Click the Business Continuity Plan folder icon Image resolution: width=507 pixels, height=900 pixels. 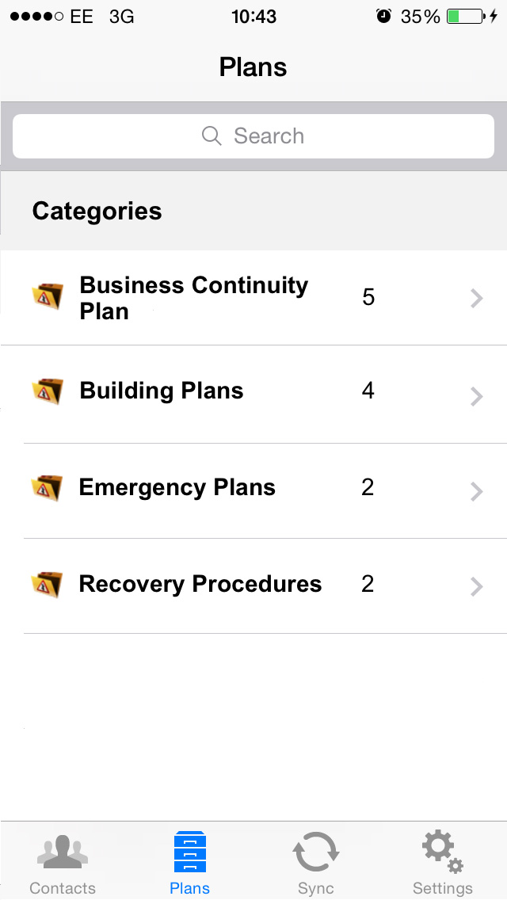47,296
